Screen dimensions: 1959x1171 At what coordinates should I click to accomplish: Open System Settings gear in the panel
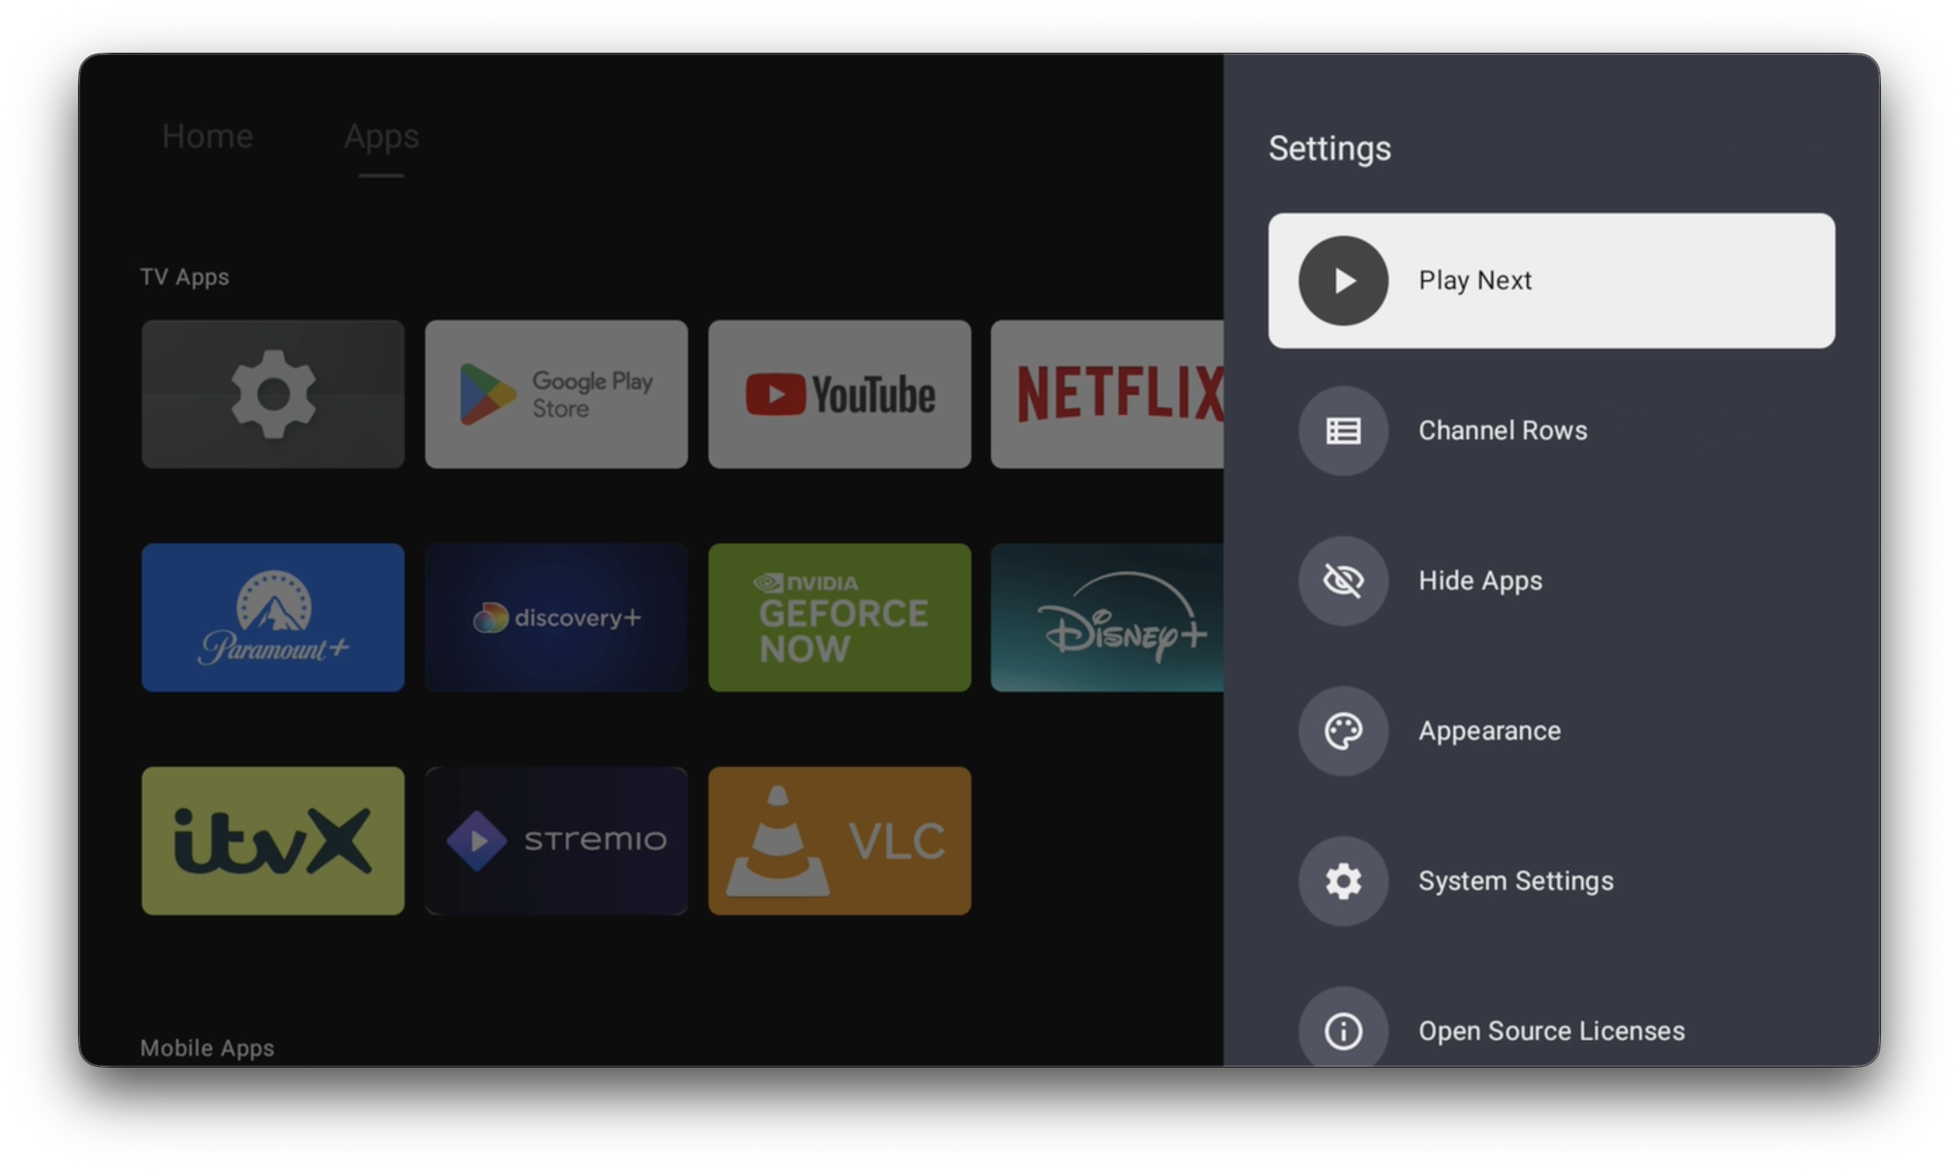(1343, 880)
